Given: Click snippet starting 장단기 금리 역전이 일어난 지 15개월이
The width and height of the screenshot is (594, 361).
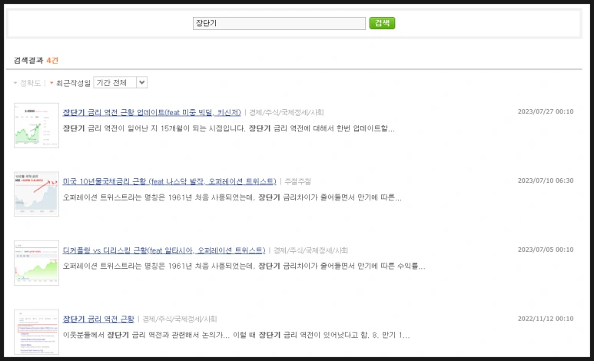Looking at the screenshot, I should [x=229, y=128].
